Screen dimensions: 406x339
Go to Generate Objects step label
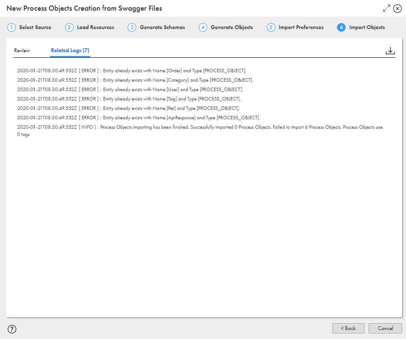pyautogui.click(x=232, y=27)
